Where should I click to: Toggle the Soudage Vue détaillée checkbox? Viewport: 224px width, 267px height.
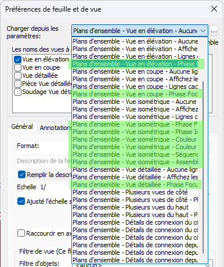pos(17,92)
